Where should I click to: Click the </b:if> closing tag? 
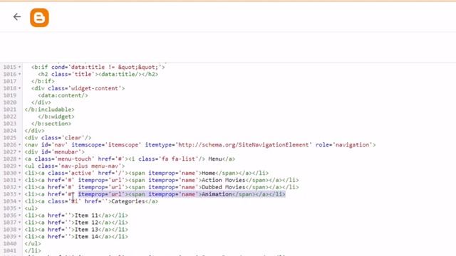tap(43, 81)
